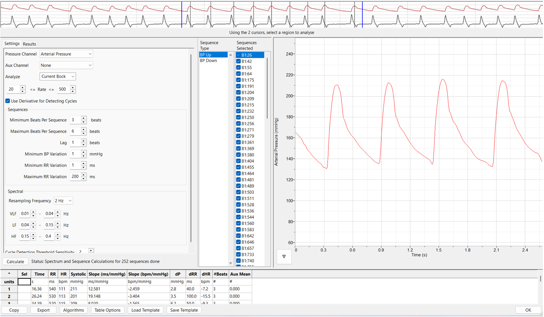Click the 26.24 time cell
Viewport: 544px width, 317px height.
click(x=40, y=297)
